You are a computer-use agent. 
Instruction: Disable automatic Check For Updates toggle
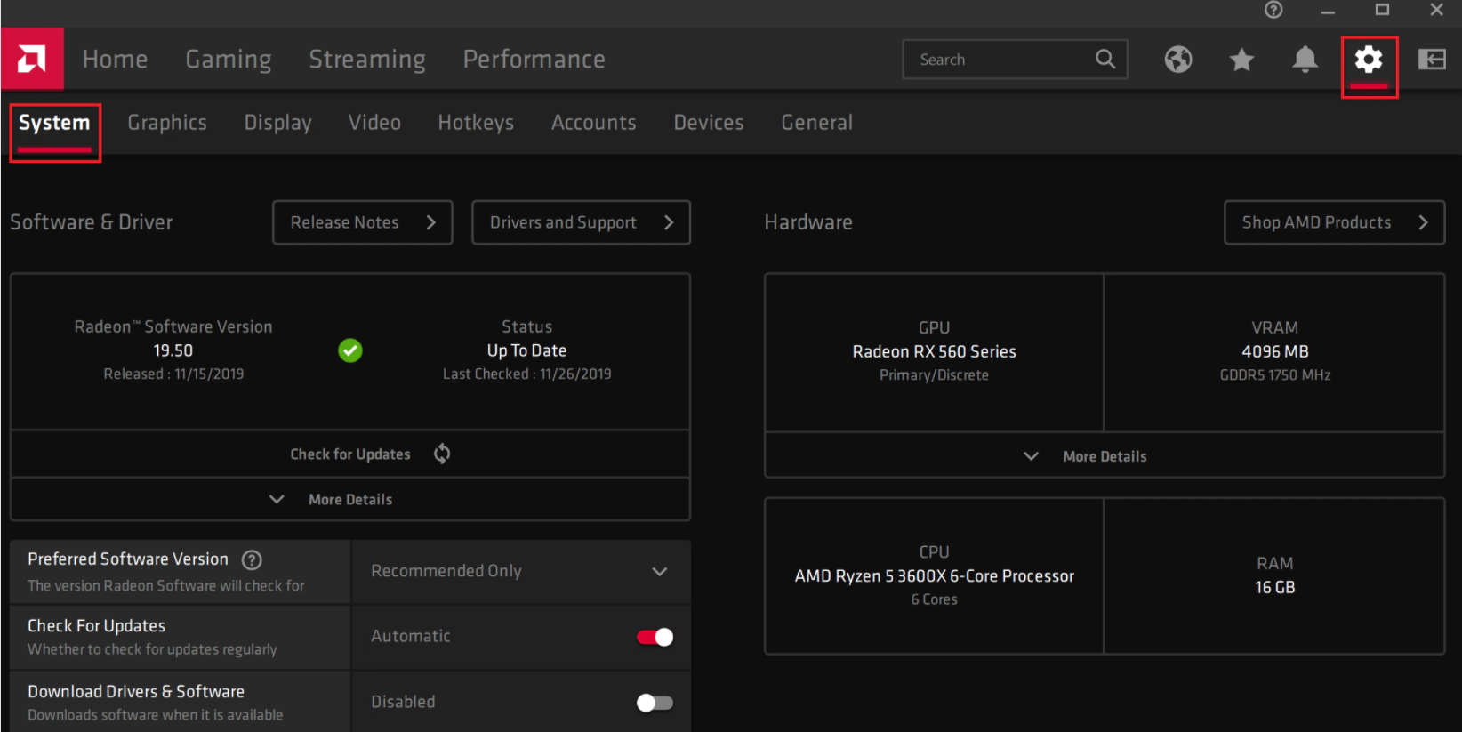(655, 637)
